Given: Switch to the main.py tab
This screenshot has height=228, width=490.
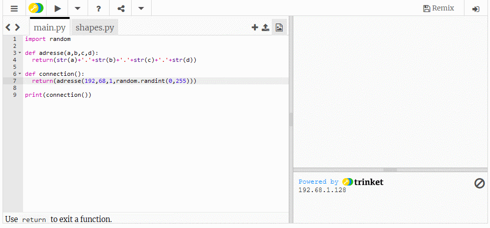Looking at the screenshot, I should [x=50, y=27].
